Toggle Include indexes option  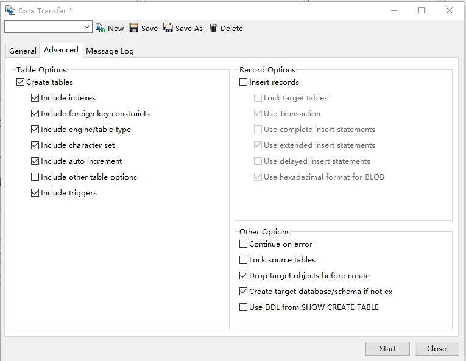coord(35,98)
